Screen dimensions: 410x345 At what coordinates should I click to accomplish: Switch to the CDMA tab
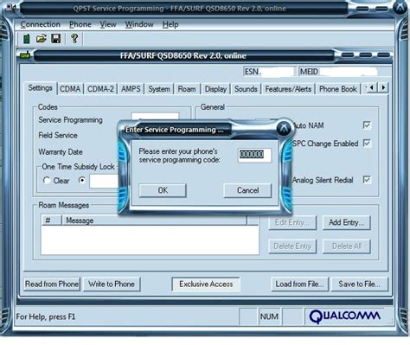(70, 89)
